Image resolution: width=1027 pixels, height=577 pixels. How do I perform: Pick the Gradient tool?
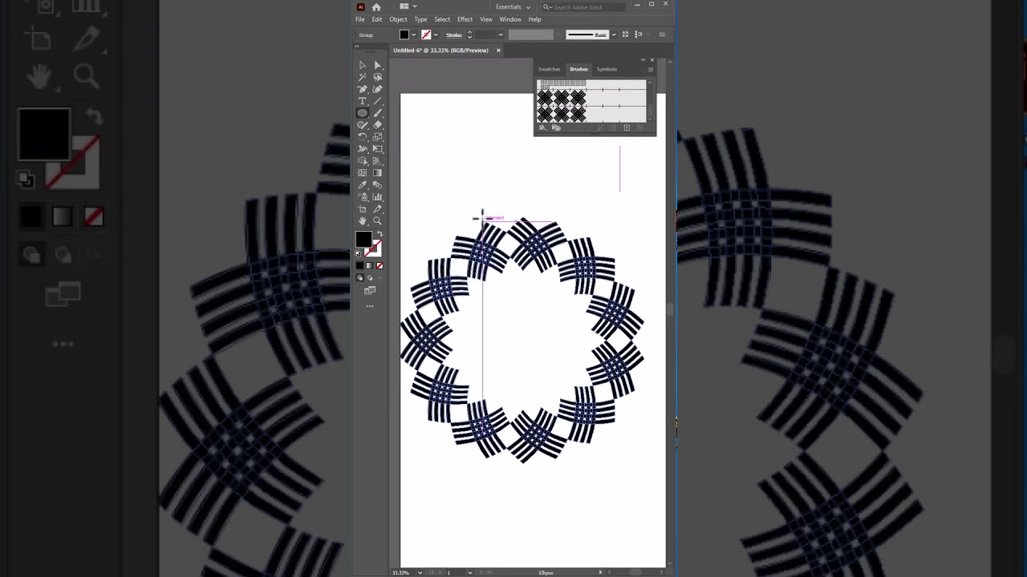coord(377,173)
